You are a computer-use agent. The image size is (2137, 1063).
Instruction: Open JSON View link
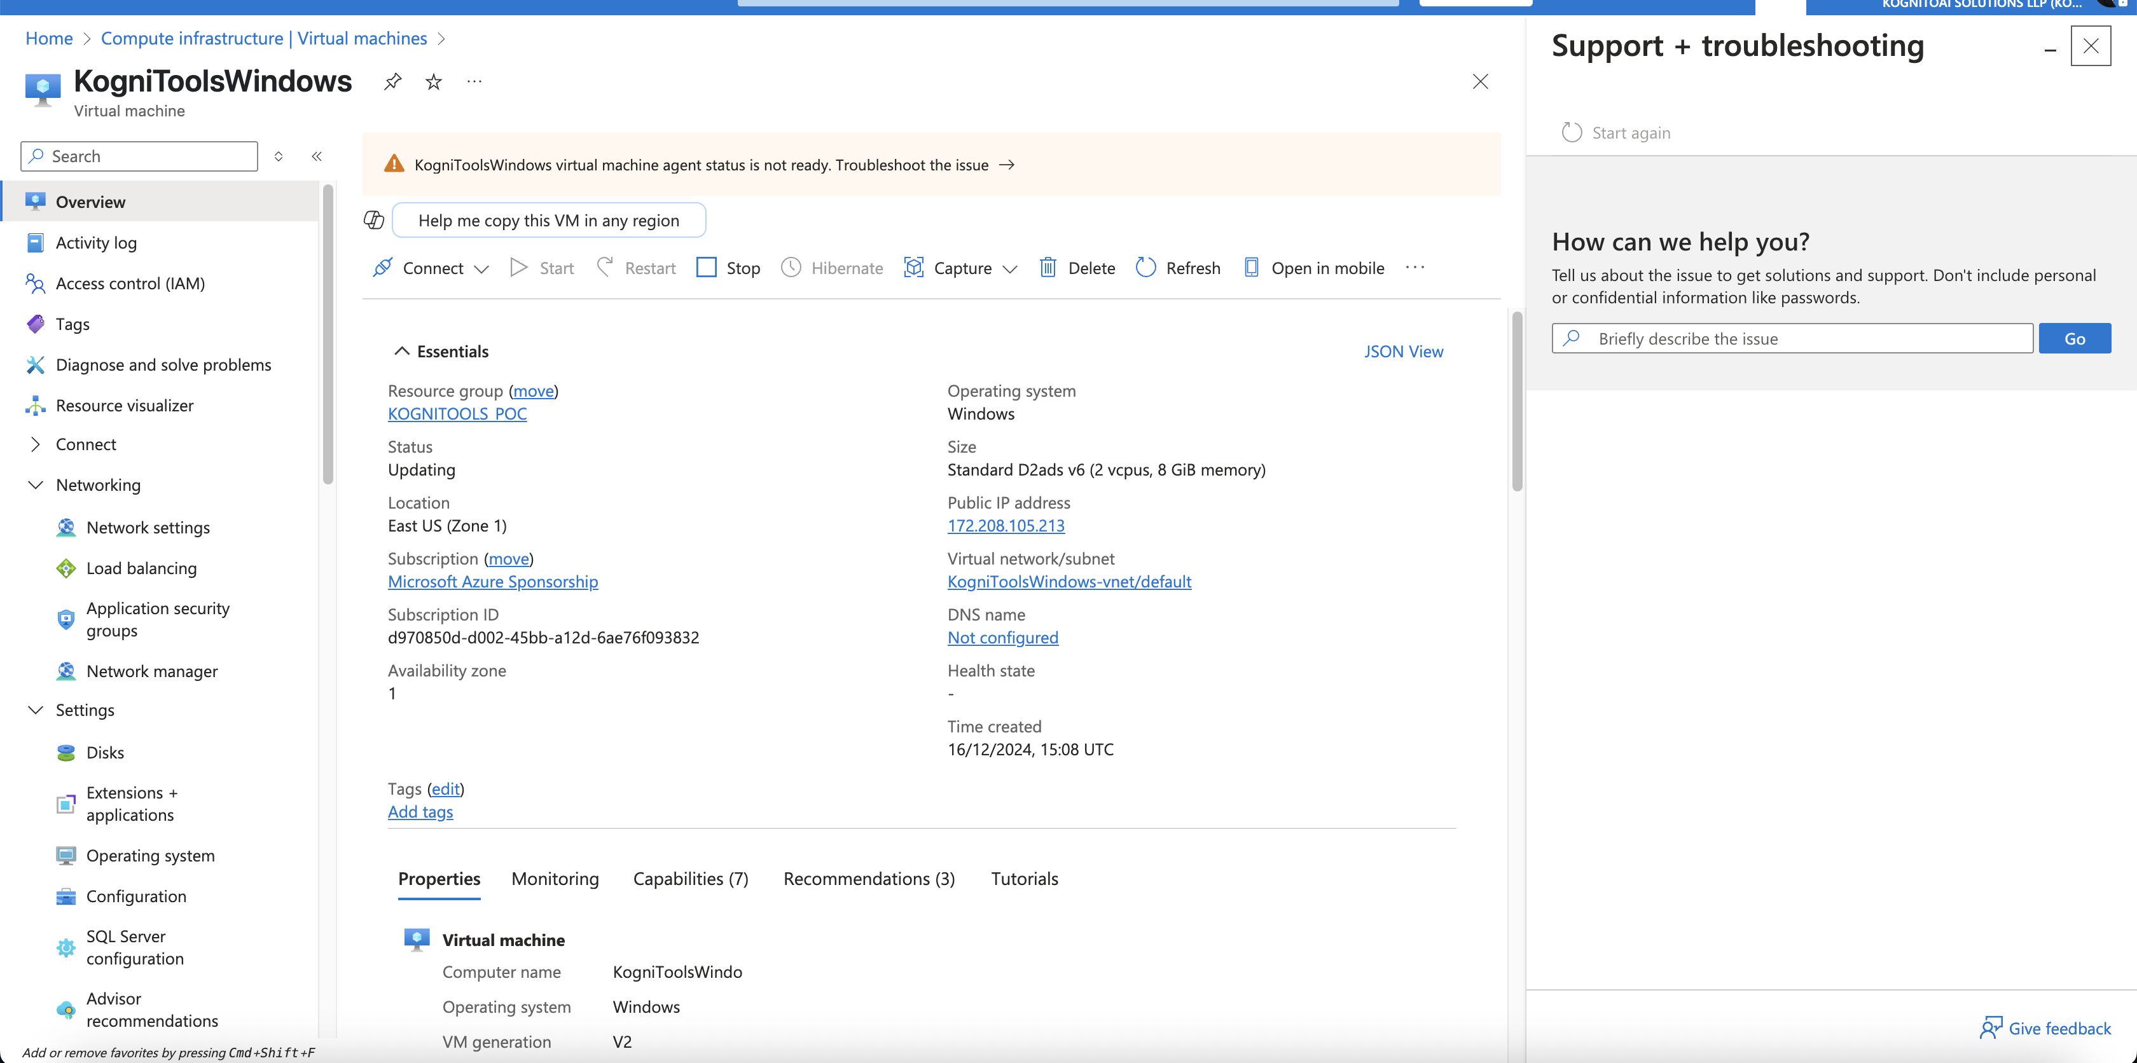click(x=1403, y=351)
